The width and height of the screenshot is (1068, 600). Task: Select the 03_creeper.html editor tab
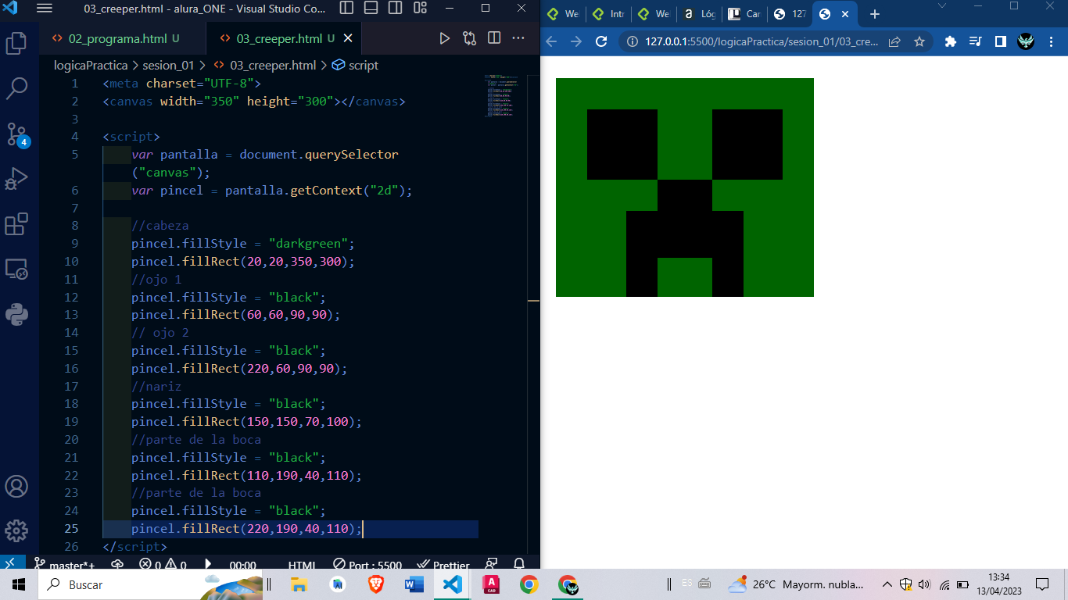(279, 38)
